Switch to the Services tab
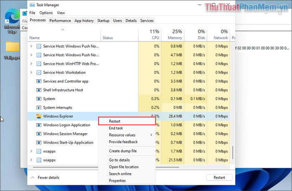This screenshot has width=292, height=191. tap(147, 21)
